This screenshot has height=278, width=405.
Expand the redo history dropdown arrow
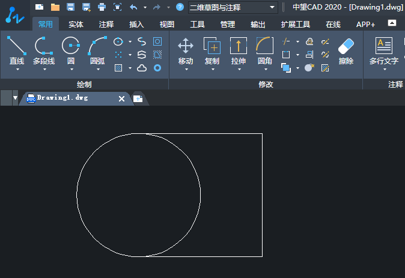click(x=168, y=7)
